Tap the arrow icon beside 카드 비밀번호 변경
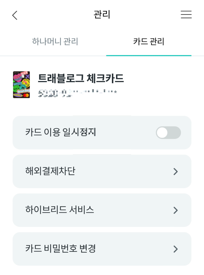 pos(175,249)
